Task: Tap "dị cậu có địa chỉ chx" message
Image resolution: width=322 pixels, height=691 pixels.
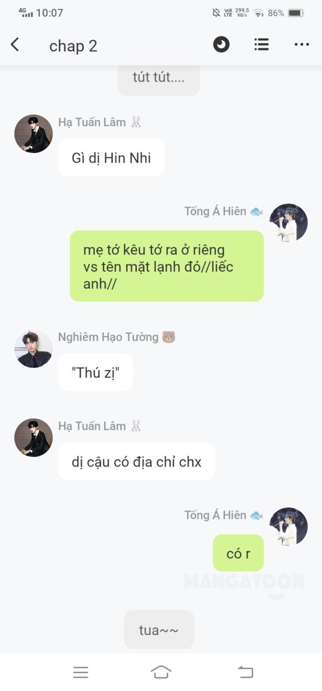Action: tap(136, 461)
